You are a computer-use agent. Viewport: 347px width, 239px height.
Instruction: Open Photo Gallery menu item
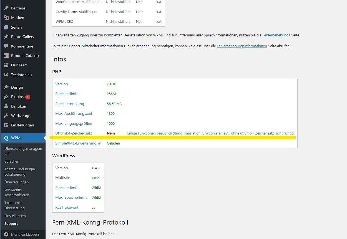pos(23,37)
